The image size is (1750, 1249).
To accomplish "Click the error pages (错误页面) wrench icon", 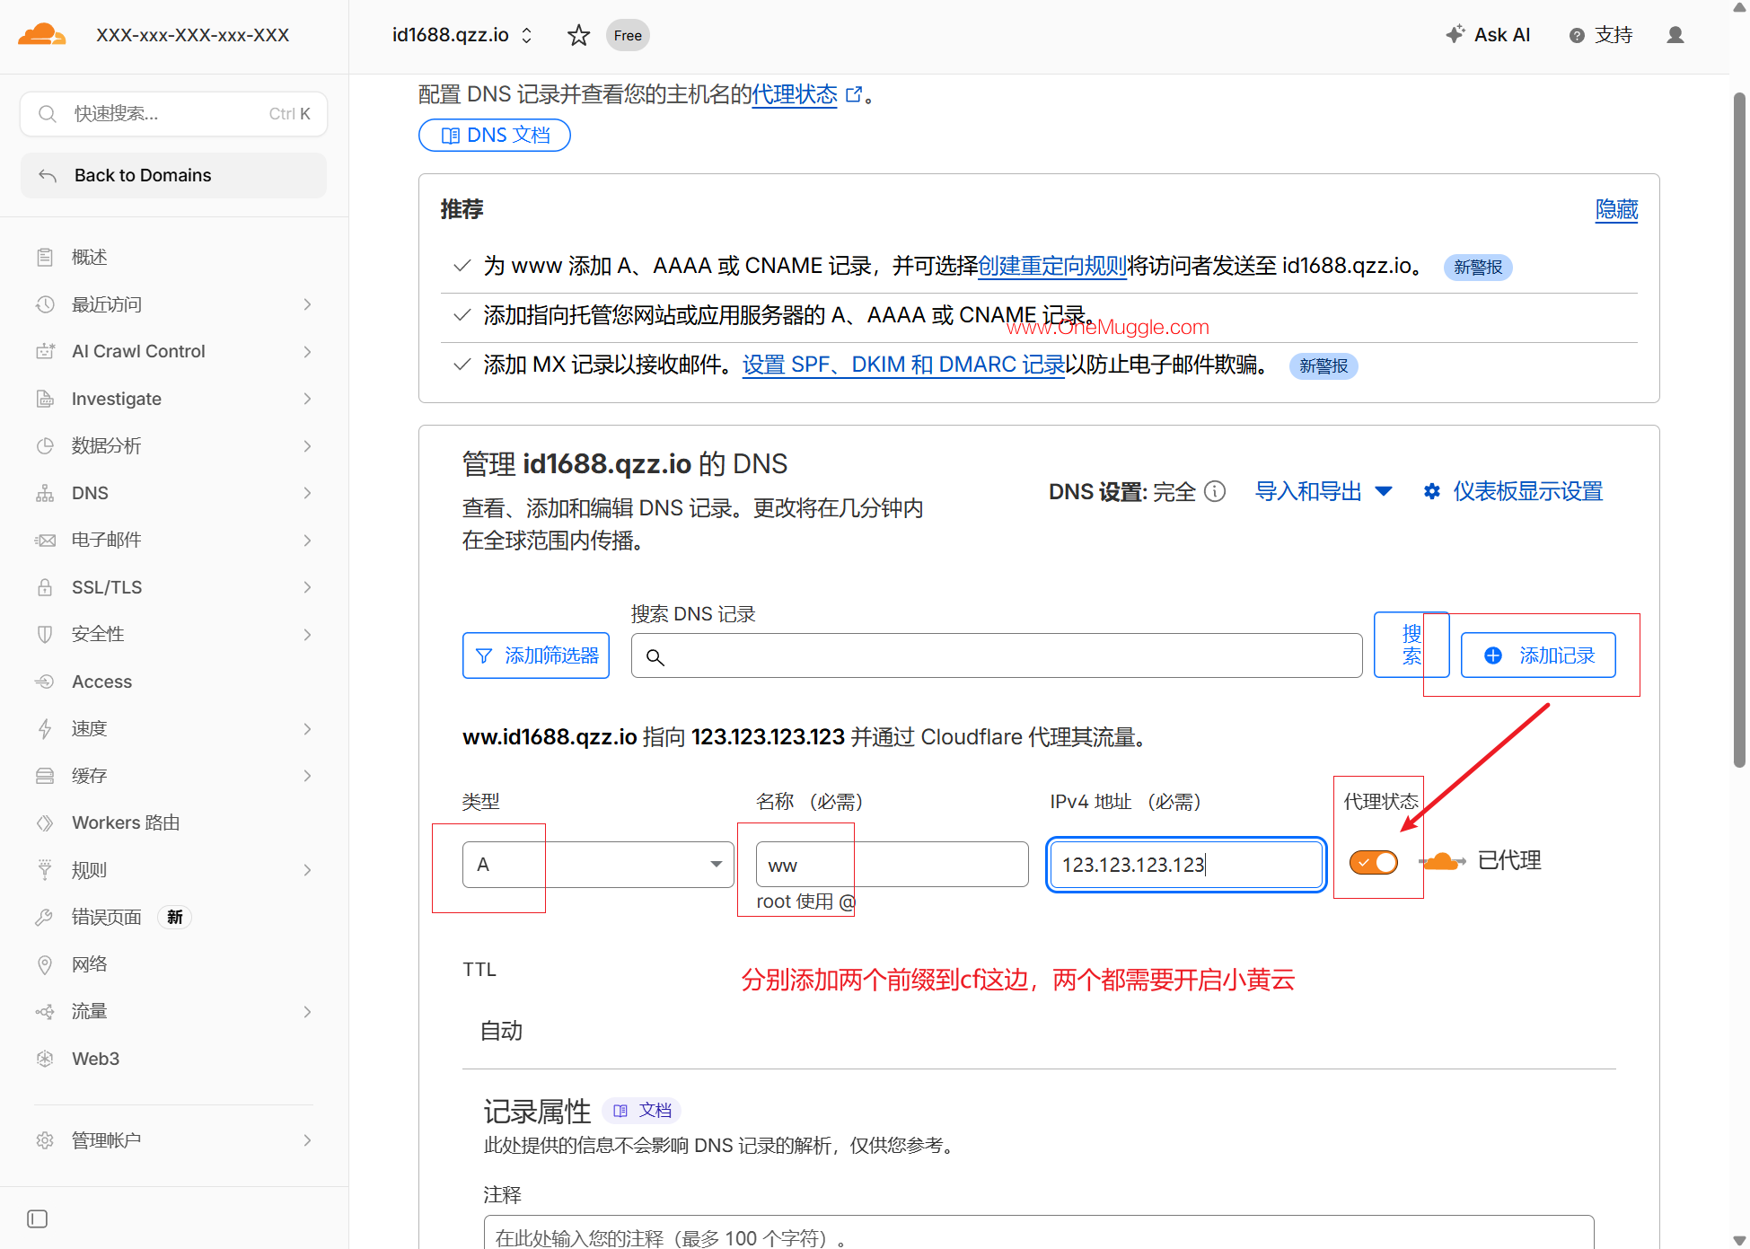I will pyautogui.click(x=45, y=918).
